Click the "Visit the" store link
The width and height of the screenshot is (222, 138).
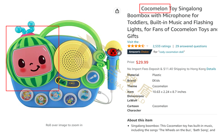pyautogui.click(x=133, y=42)
